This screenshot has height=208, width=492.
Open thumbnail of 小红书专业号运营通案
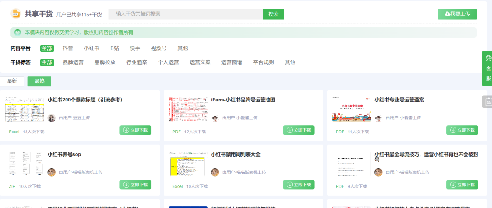(351, 109)
